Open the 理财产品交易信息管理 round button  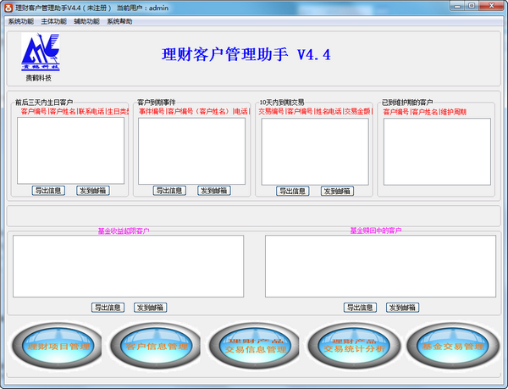255,346
